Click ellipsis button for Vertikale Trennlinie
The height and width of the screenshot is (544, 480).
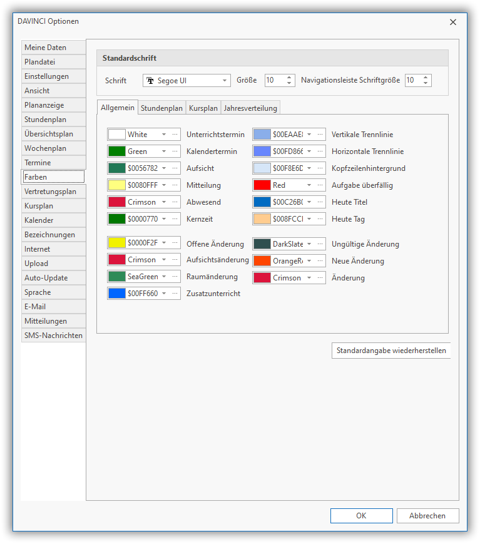(x=320, y=135)
